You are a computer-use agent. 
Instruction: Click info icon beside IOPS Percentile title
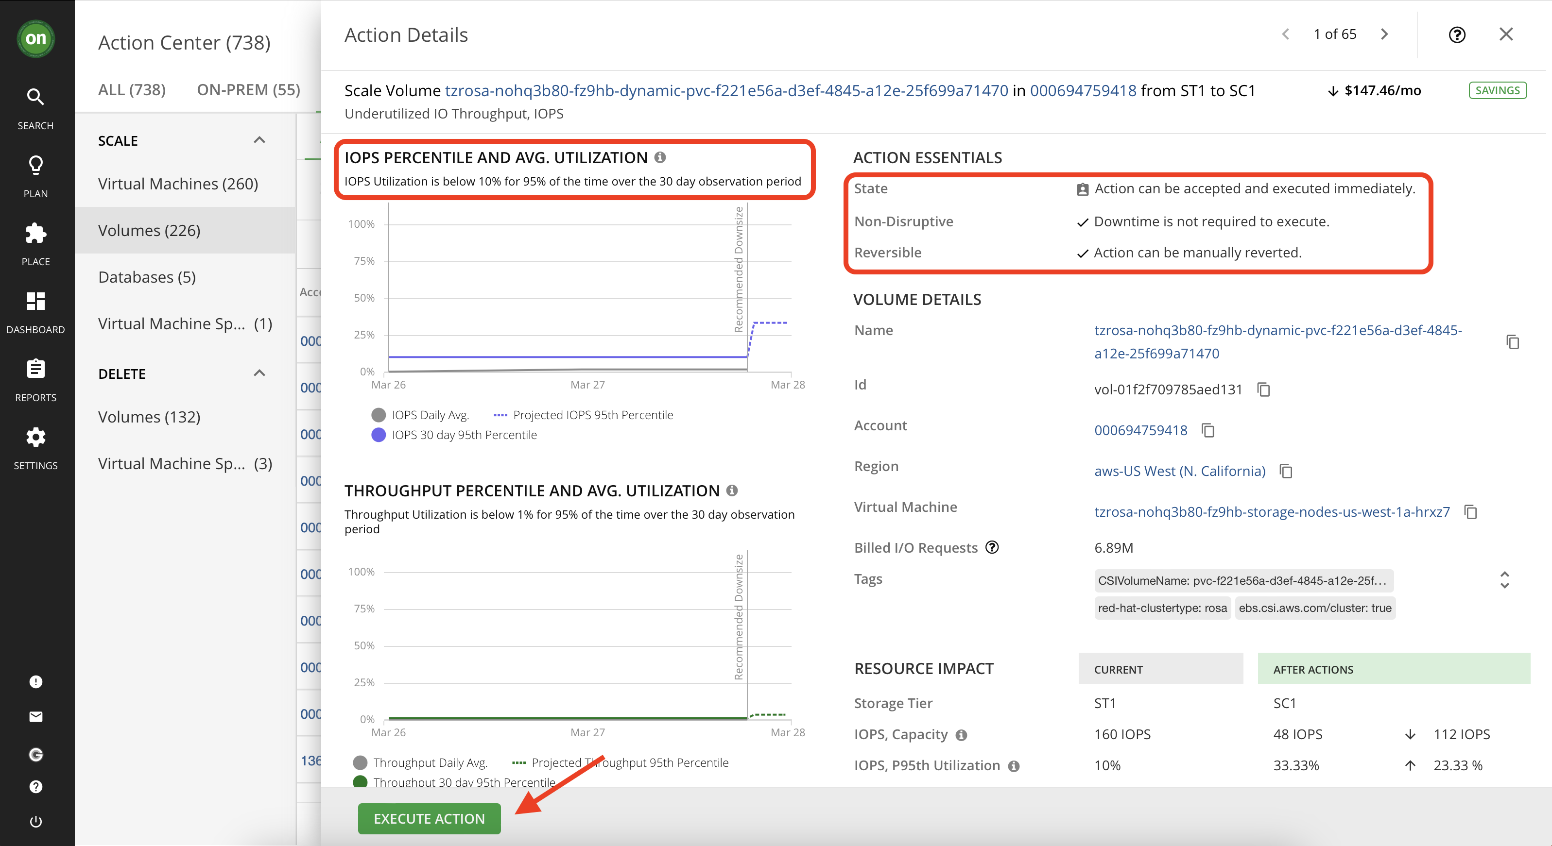(x=660, y=157)
